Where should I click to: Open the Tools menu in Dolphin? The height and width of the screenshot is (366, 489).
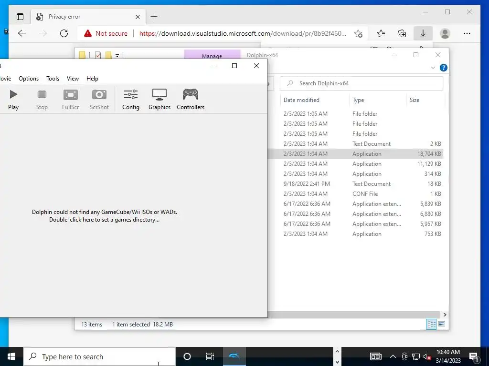point(53,79)
